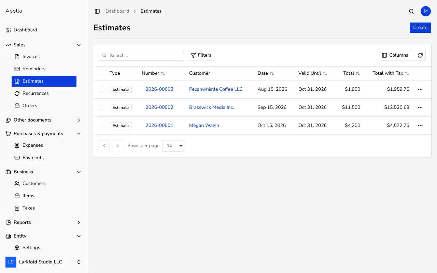Refresh the estimates table
Viewport: 437px width, 273px height.
click(x=420, y=55)
